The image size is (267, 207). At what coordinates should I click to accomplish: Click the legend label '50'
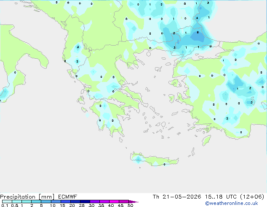[x=130, y=205]
